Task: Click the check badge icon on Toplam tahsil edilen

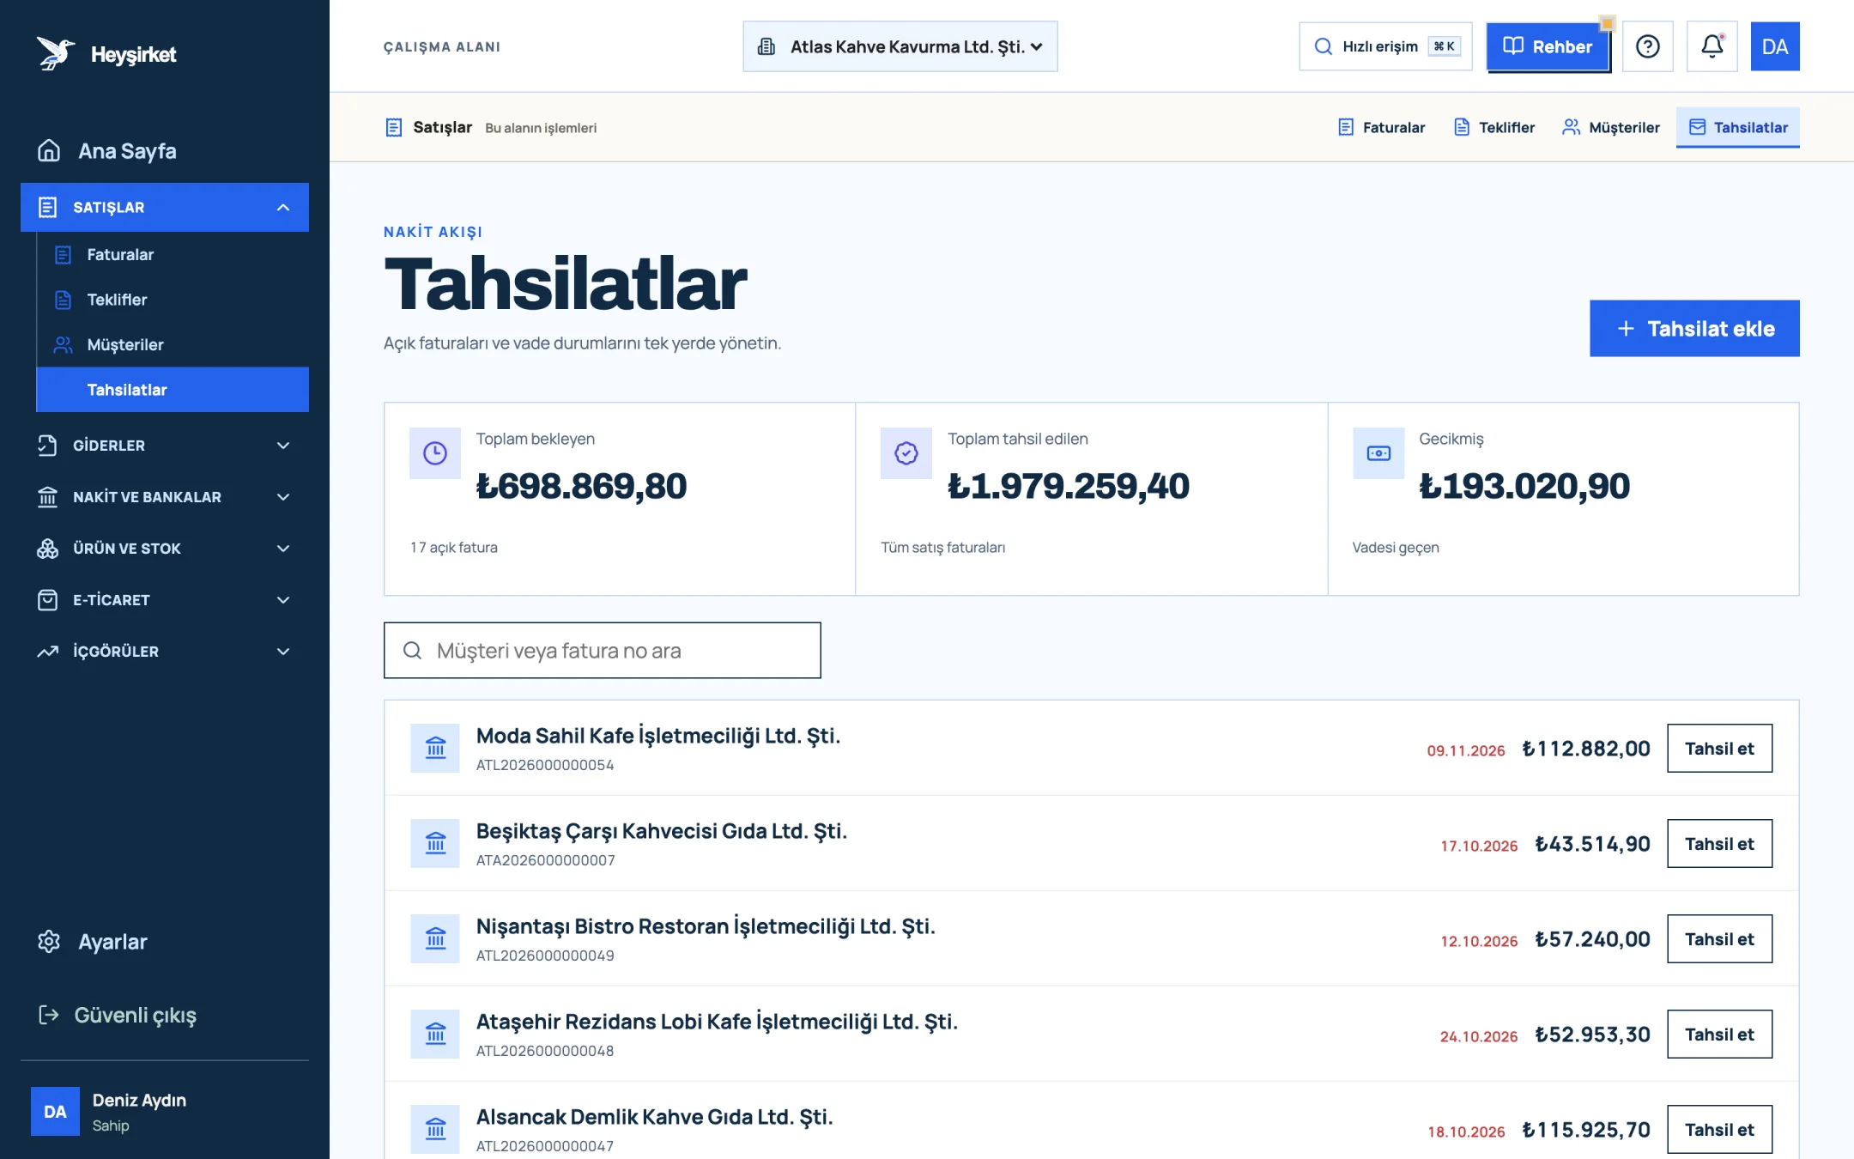Action: (906, 453)
